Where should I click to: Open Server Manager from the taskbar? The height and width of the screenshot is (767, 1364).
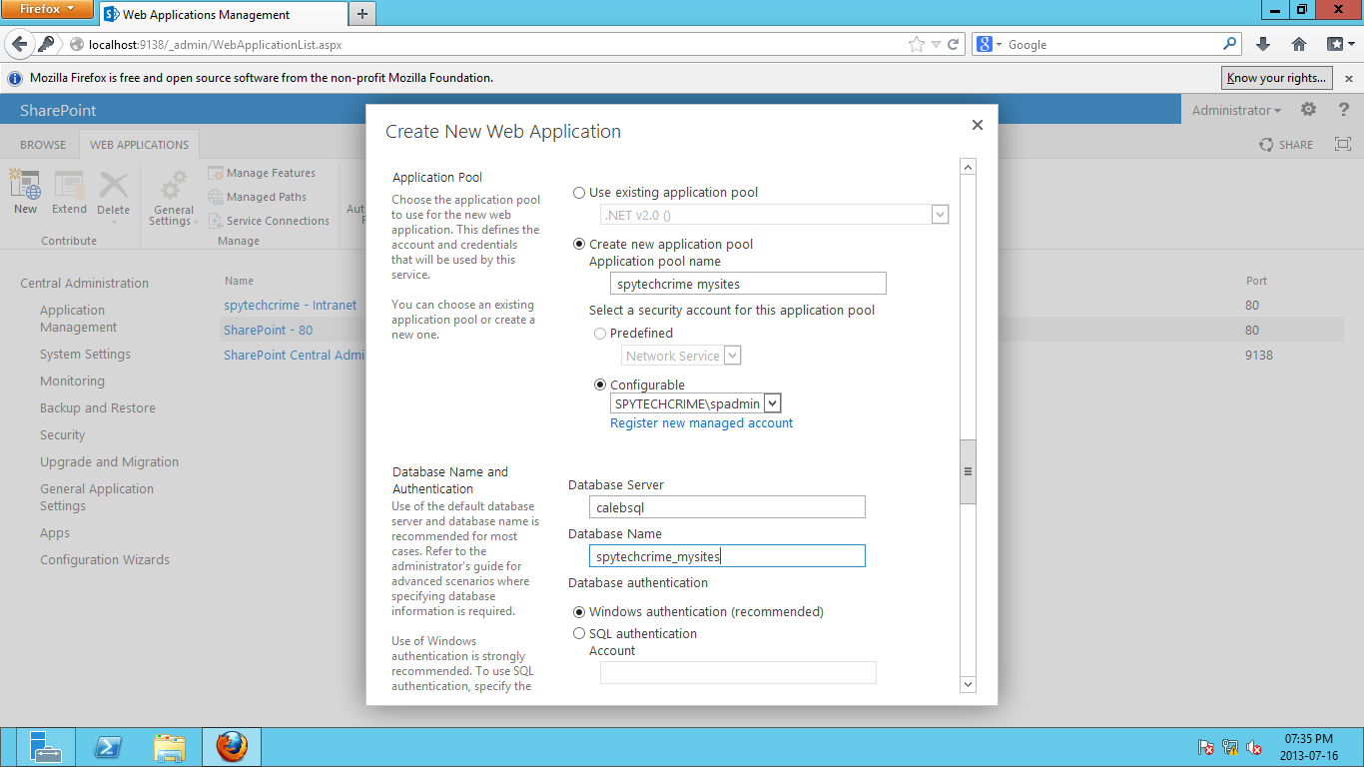pos(45,747)
